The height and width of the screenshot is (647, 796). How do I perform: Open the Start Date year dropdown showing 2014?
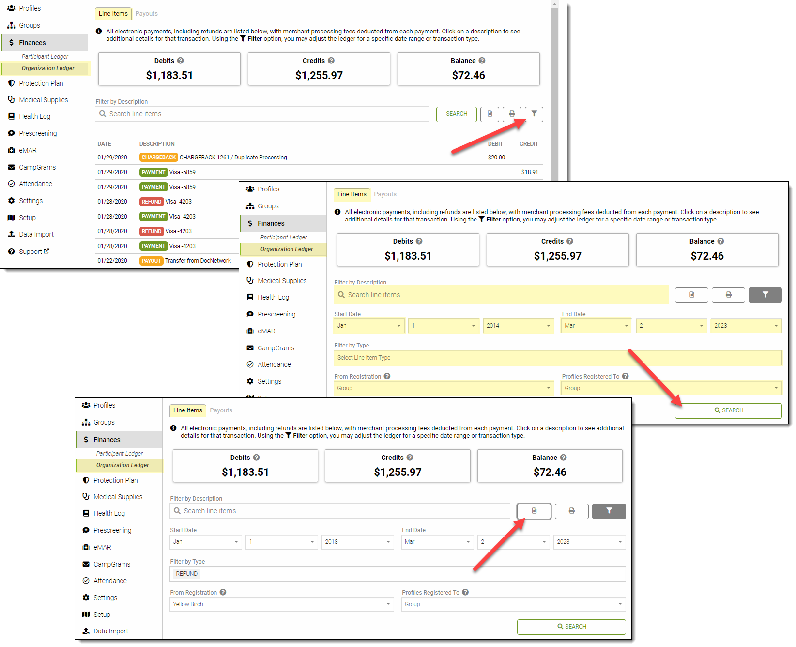(x=518, y=326)
